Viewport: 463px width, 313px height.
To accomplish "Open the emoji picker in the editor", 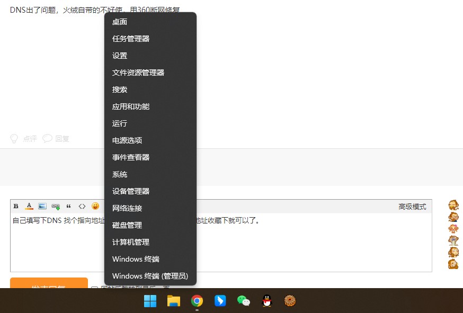I will pyautogui.click(x=94, y=206).
